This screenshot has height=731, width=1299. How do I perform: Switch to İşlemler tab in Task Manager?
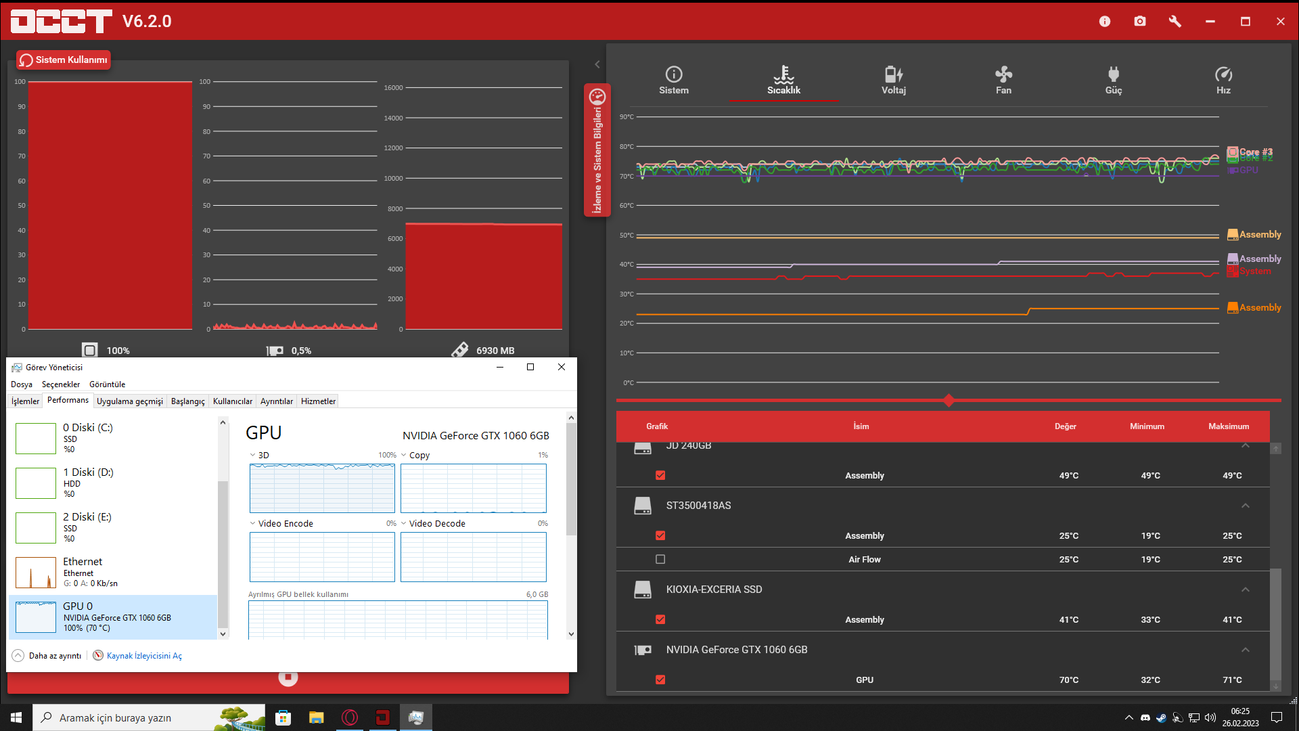click(x=25, y=401)
